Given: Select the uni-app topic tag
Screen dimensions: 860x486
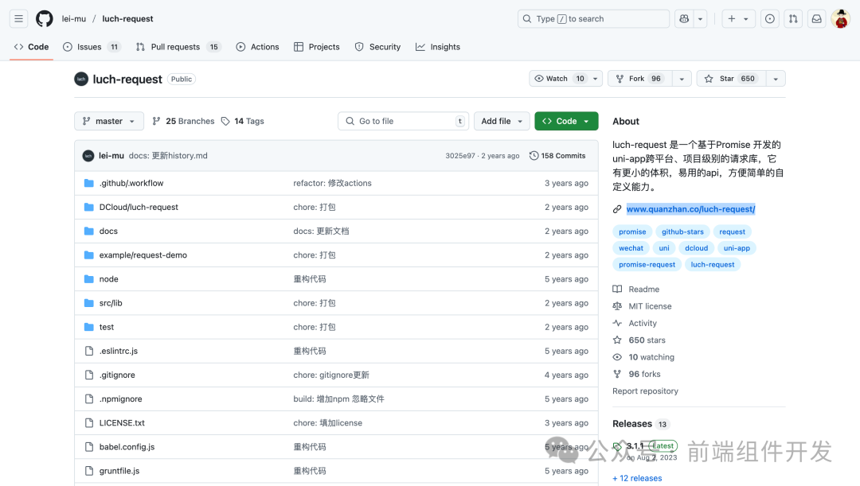Looking at the screenshot, I should [x=737, y=248].
